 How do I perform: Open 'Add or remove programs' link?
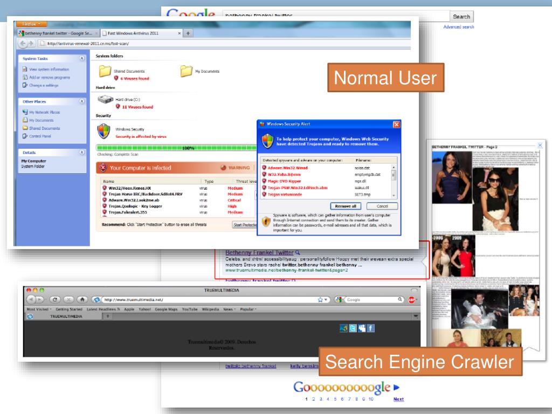[49, 78]
